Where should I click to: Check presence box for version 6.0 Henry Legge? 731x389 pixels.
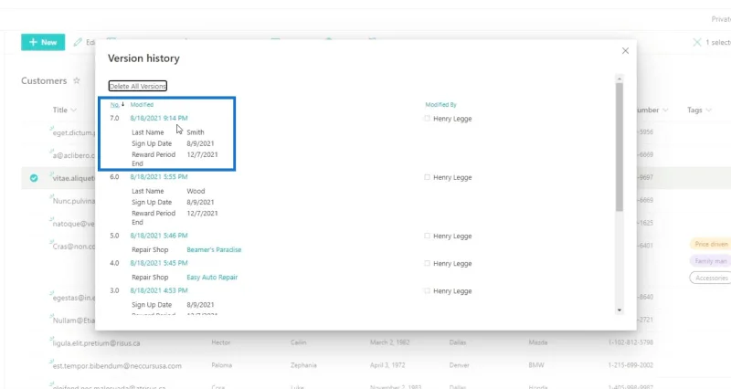click(x=427, y=177)
